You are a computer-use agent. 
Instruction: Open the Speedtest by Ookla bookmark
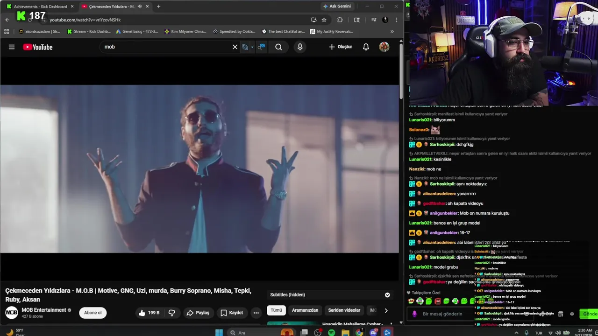coord(234,32)
